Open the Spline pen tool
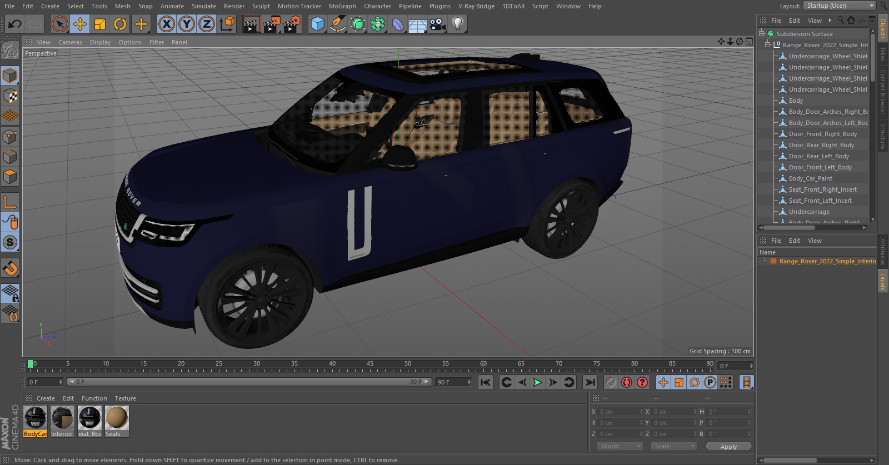The height and width of the screenshot is (465, 889). click(337, 24)
